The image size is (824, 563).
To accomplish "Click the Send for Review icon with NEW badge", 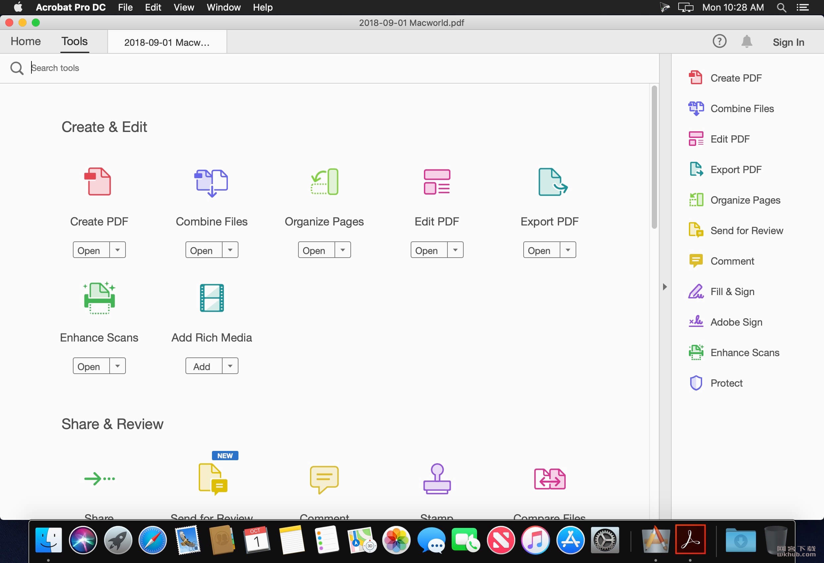I will coord(213,479).
